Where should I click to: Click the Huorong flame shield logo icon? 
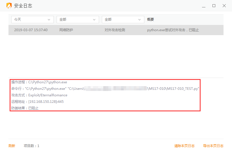tap(9, 6)
